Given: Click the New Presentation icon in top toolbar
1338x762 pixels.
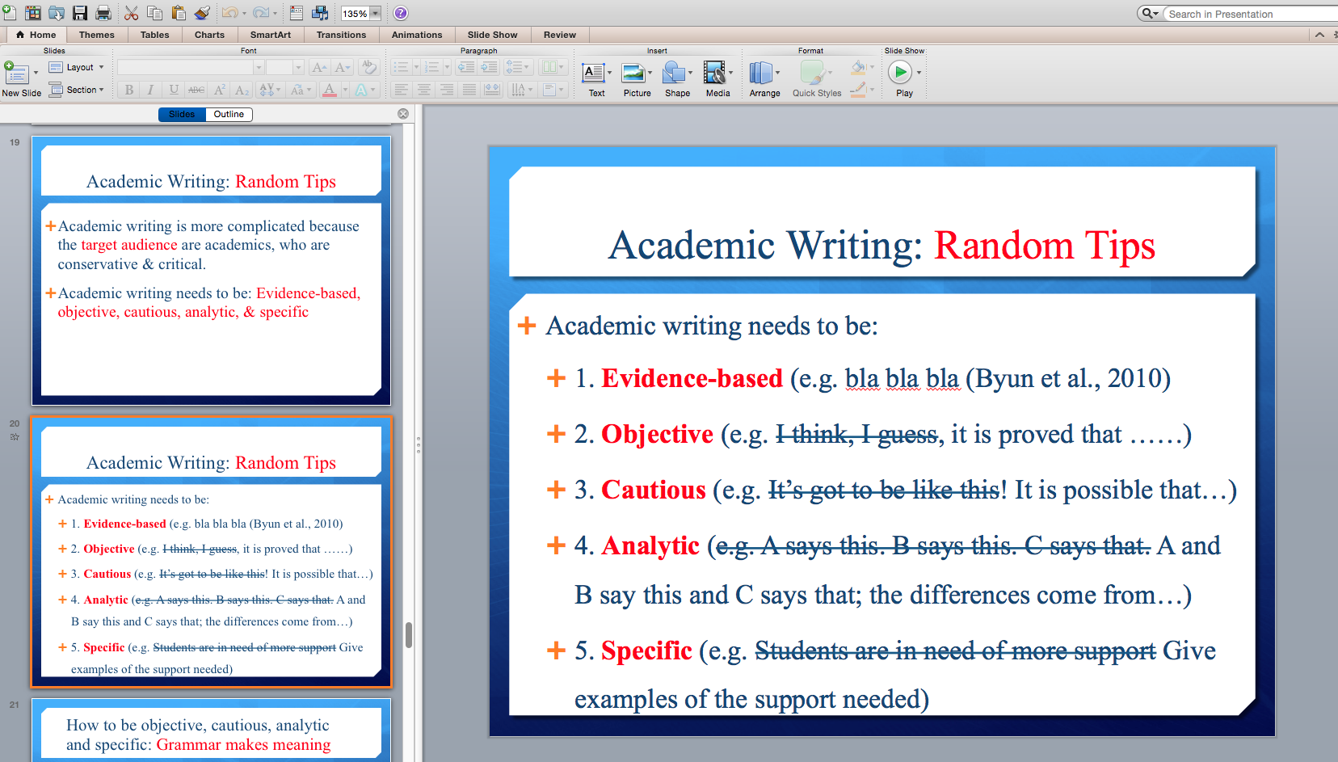Looking at the screenshot, I should click(9, 13).
